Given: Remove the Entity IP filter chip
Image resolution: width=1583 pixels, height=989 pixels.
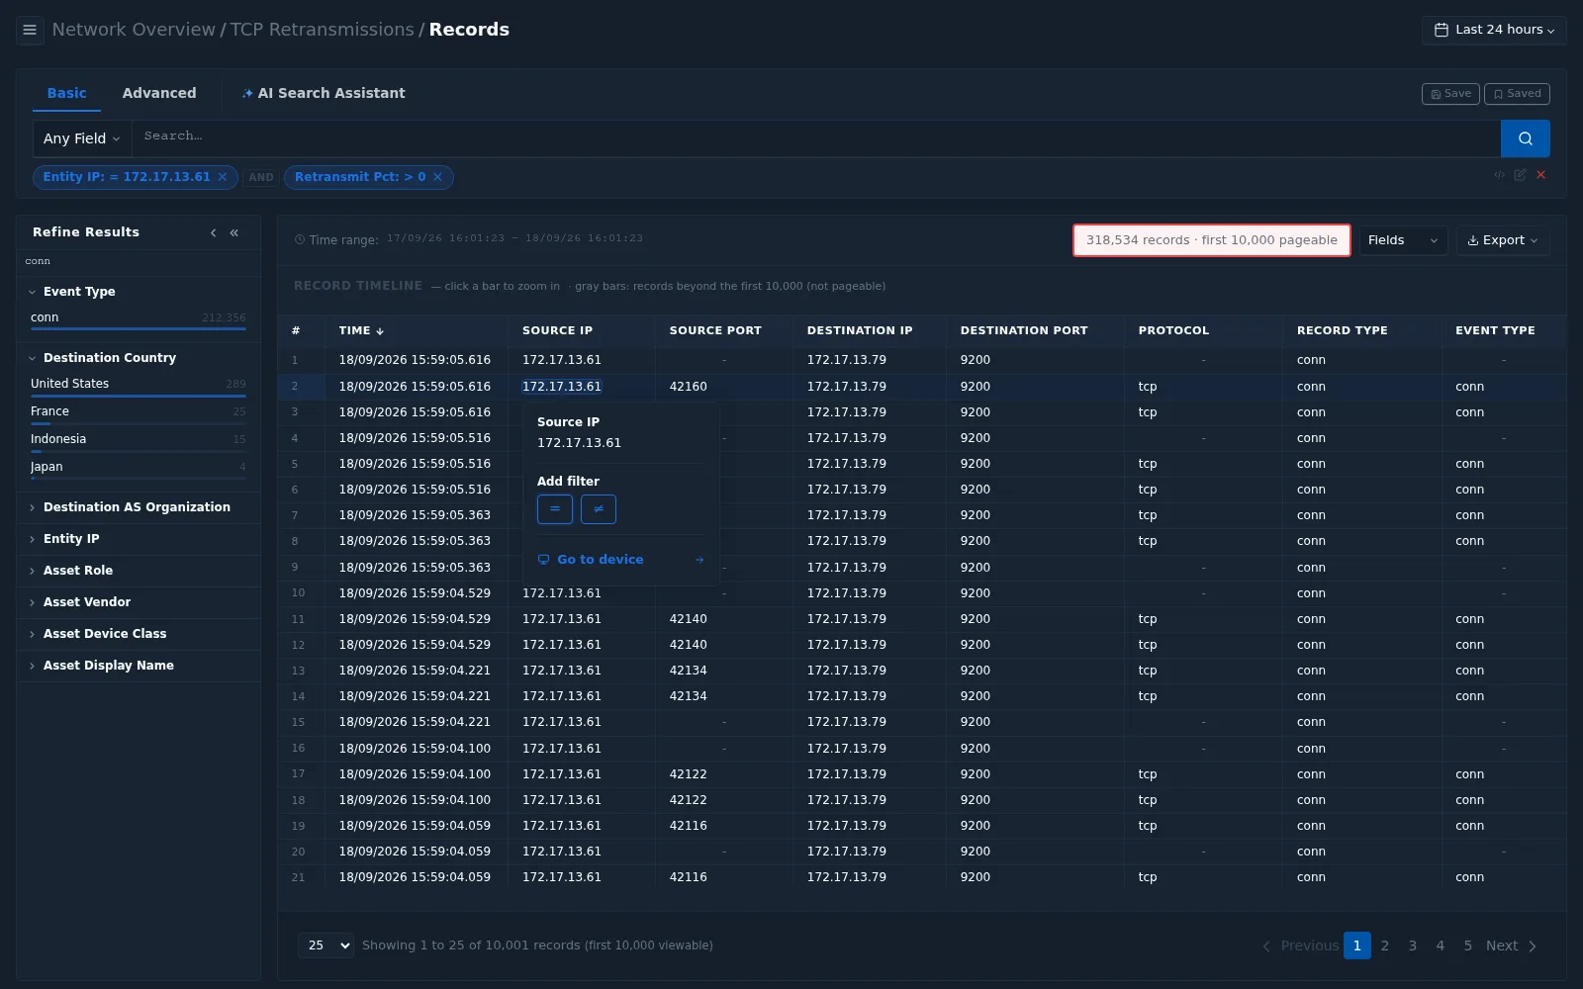Looking at the screenshot, I should [223, 177].
